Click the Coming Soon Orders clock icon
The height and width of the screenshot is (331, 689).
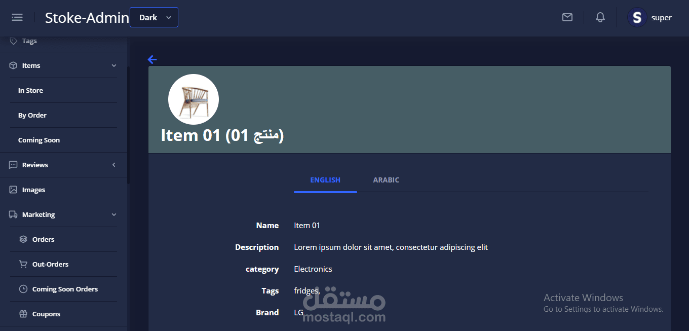(23, 289)
